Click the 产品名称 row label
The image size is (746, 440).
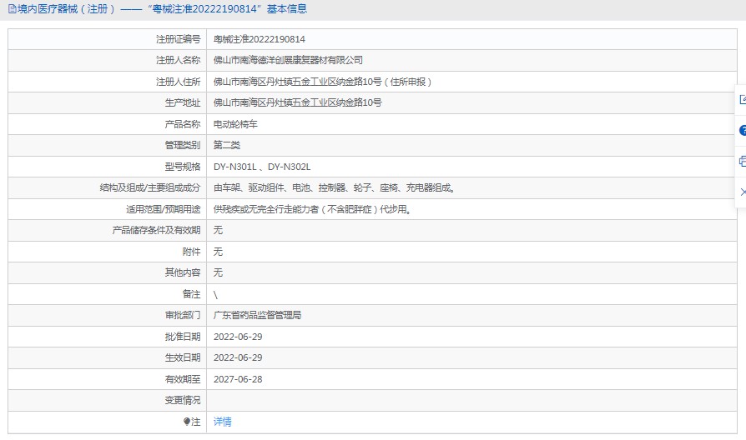click(183, 124)
